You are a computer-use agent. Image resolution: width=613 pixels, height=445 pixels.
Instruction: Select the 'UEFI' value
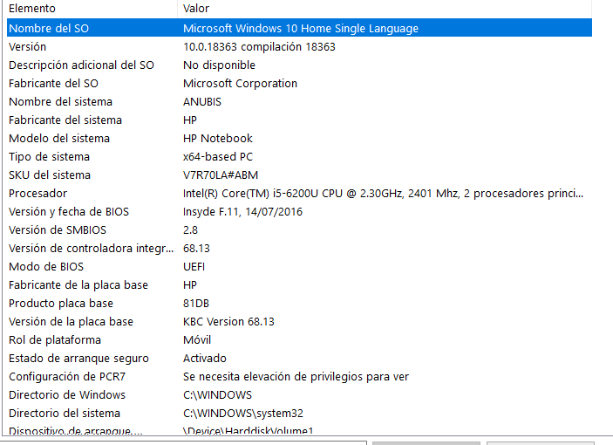click(x=194, y=267)
